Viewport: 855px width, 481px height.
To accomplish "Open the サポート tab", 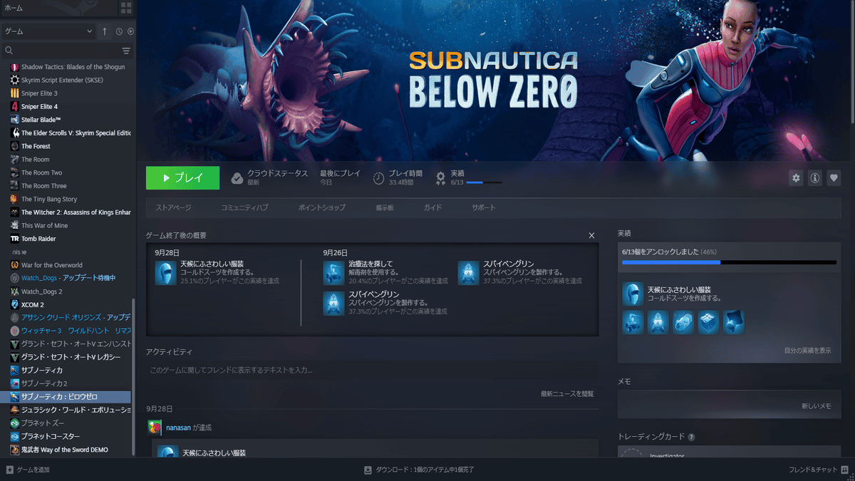I will pyautogui.click(x=483, y=207).
